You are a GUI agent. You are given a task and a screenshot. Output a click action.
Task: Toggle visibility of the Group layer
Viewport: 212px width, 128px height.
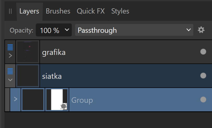click(x=203, y=100)
